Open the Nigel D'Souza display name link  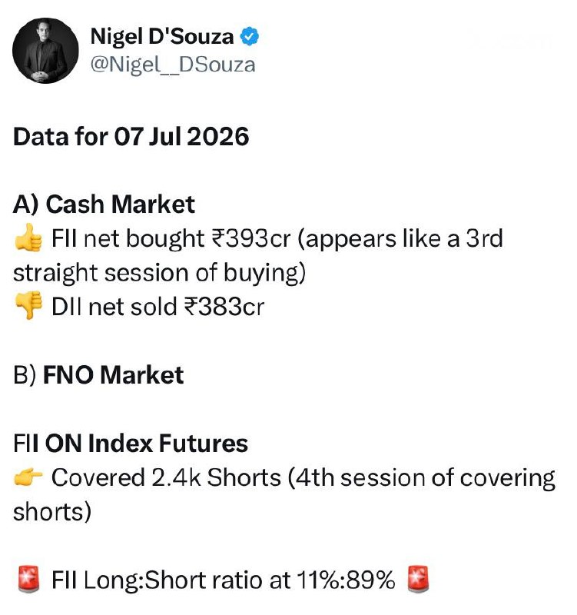(x=162, y=36)
